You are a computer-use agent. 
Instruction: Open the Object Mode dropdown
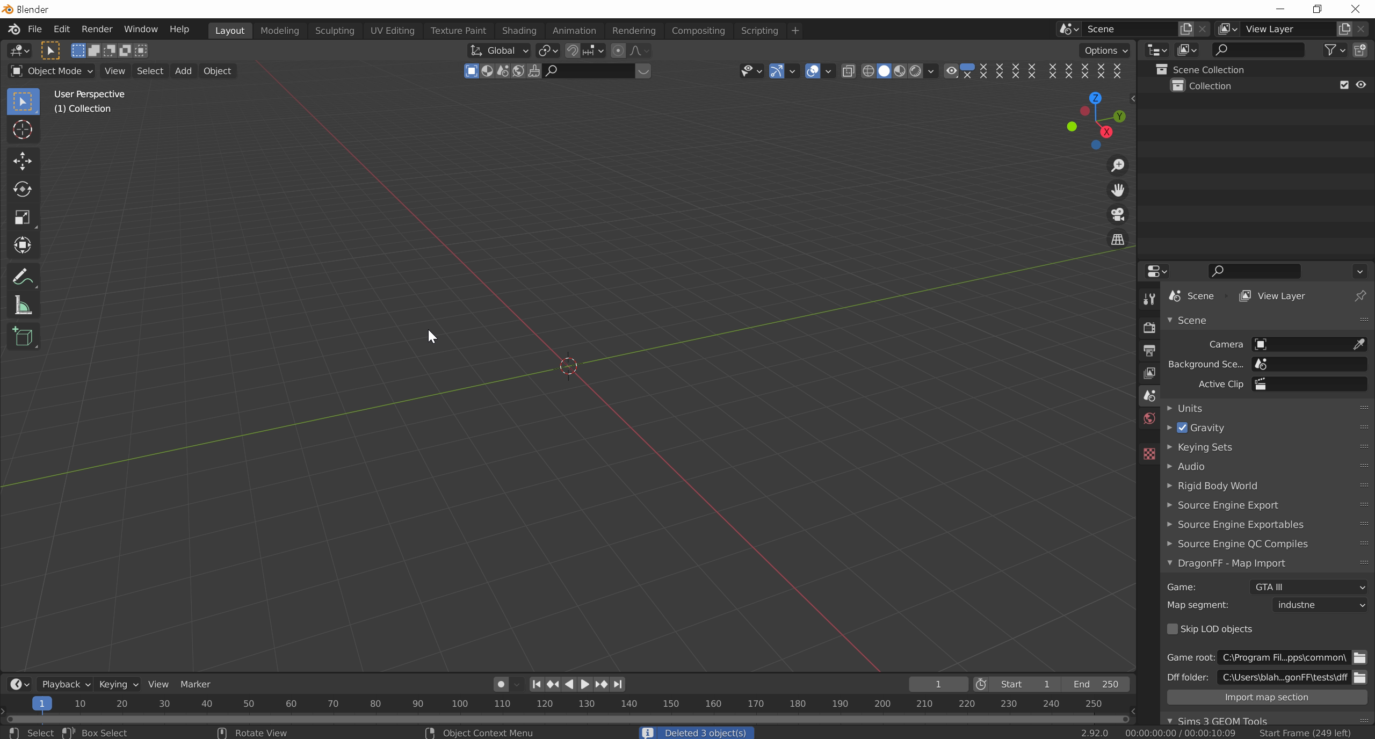(x=52, y=71)
